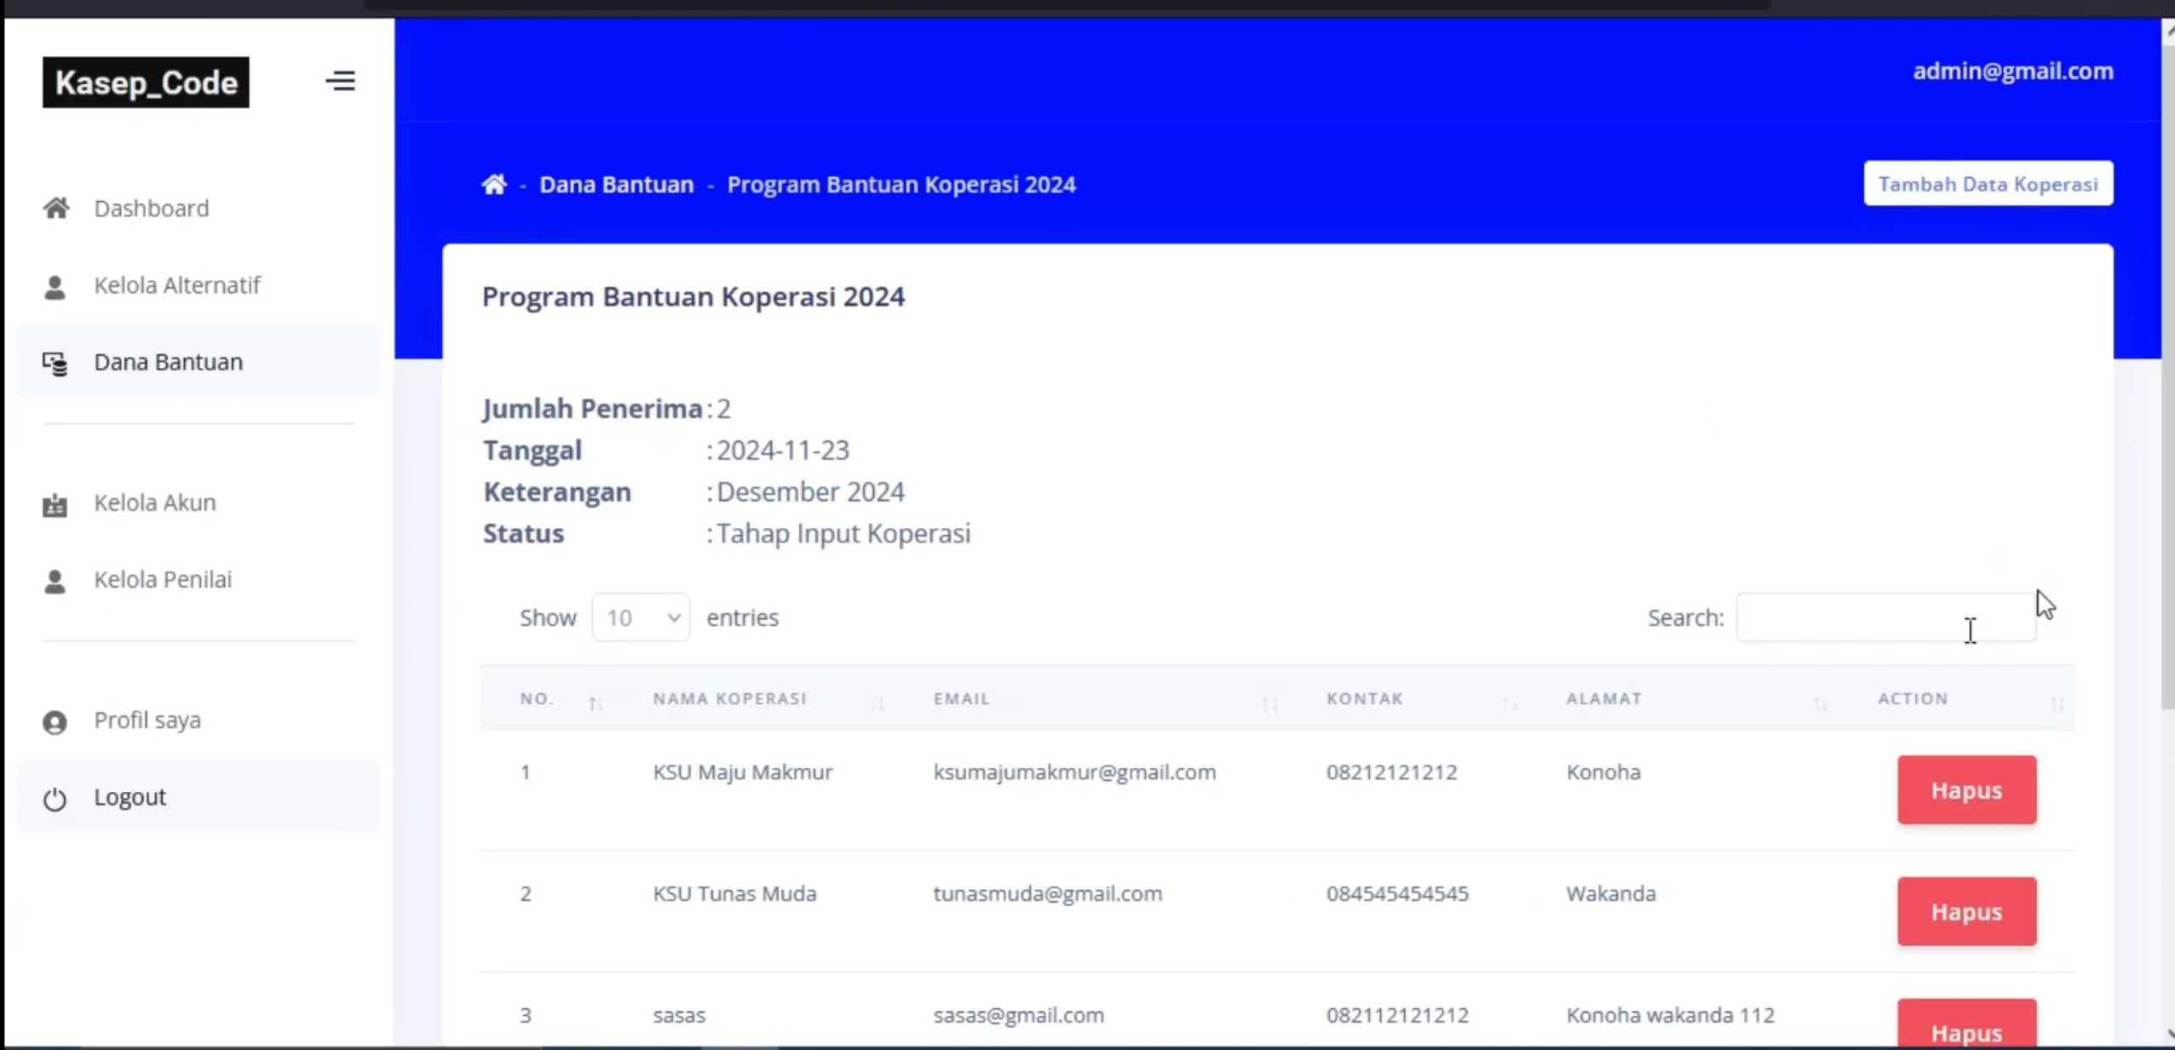The image size is (2175, 1050).
Task: Sort by Email column arrows
Action: [x=1269, y=703]
